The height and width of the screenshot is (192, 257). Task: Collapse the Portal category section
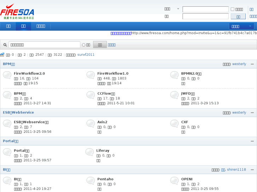[x=252, y=141]
